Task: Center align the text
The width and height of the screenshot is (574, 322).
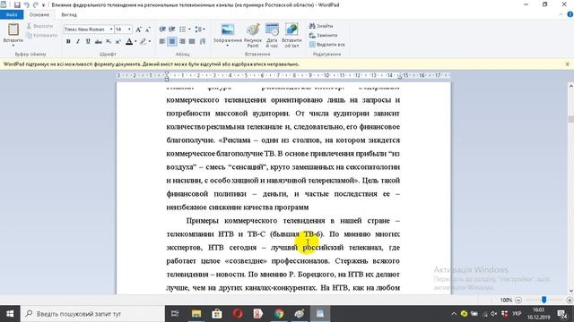Action: pos(172,42)
